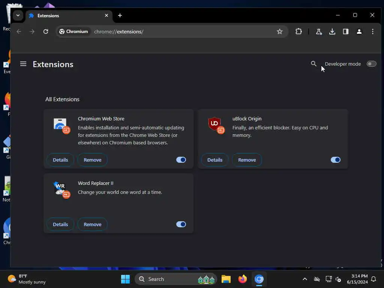
Task: Click the Word Replacer II icon
Action: pos(61,190)
